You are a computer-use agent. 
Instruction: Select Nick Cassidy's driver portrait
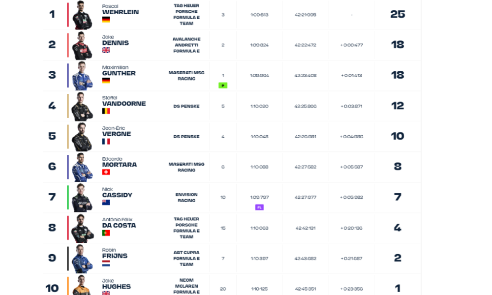pos(82,198)
